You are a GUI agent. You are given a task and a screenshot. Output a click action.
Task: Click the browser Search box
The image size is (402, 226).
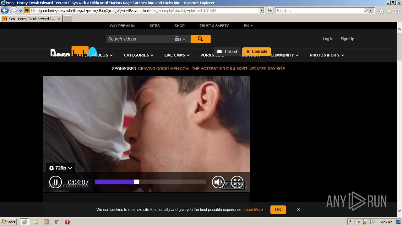point(319,10)
